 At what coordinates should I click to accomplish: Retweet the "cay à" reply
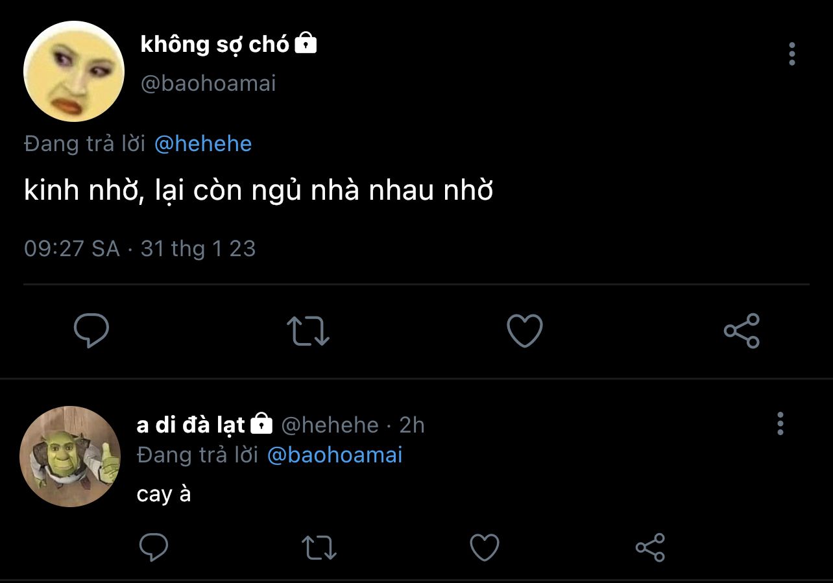319,547
